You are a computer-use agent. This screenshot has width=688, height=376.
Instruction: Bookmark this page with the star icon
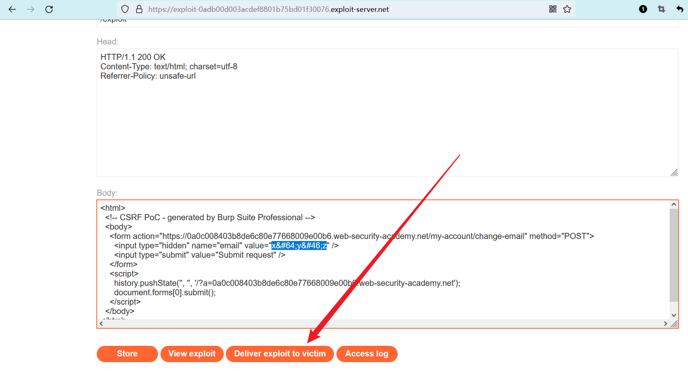click(x=567, y=9)
